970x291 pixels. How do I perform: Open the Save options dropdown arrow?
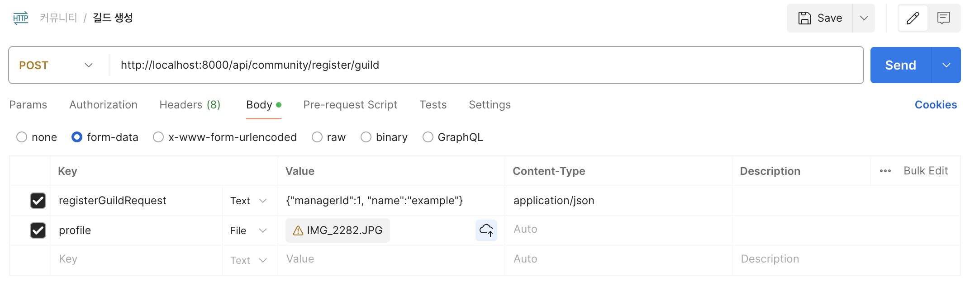click(864, 18)
